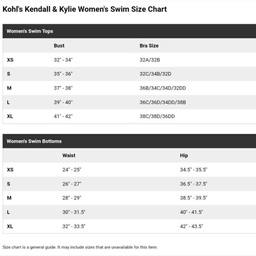Viewport: 256px width, 256px height.
Task: Click waist value 28" - 29"
Action: pyautogui.click(x=72, y=198)
